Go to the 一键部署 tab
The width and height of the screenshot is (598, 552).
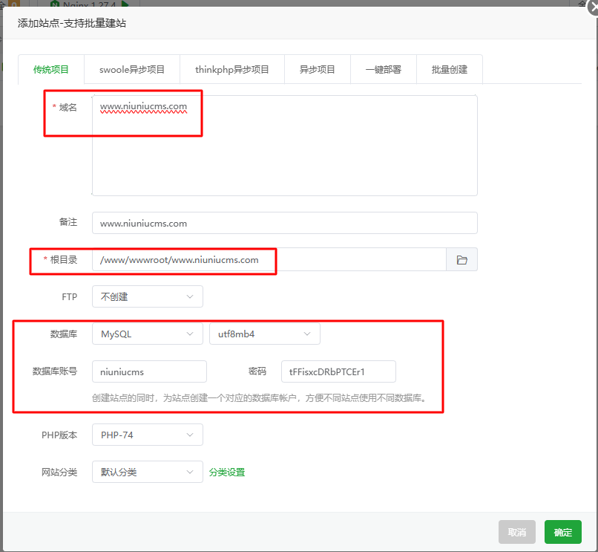[384, 70]
